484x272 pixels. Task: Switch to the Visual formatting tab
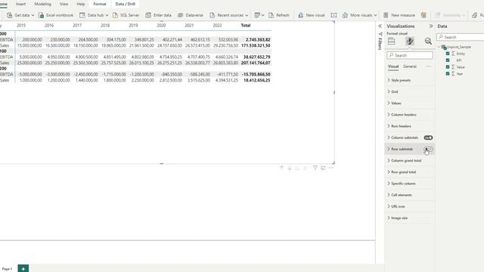tap(393, 66)
